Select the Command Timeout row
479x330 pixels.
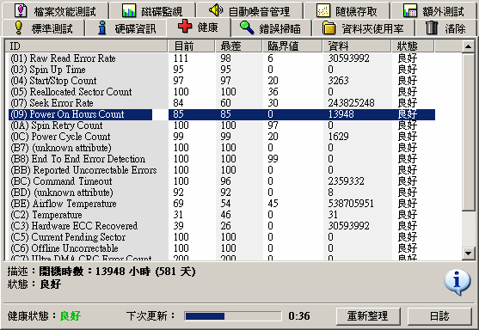click(222, 181)
